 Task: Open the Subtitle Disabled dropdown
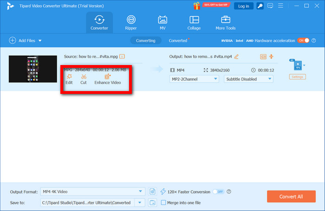click(248, 79)
